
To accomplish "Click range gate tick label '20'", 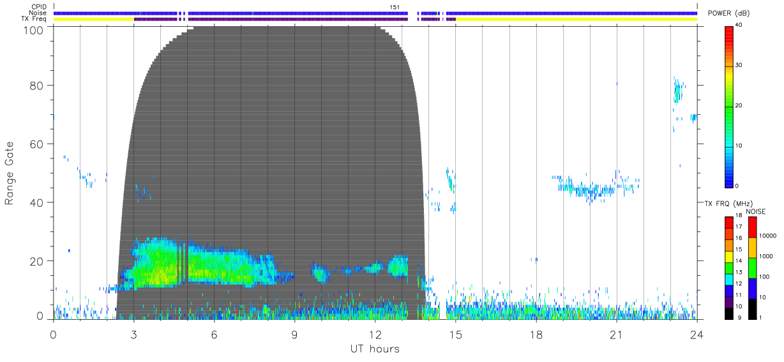I will (x=37, y=262).
